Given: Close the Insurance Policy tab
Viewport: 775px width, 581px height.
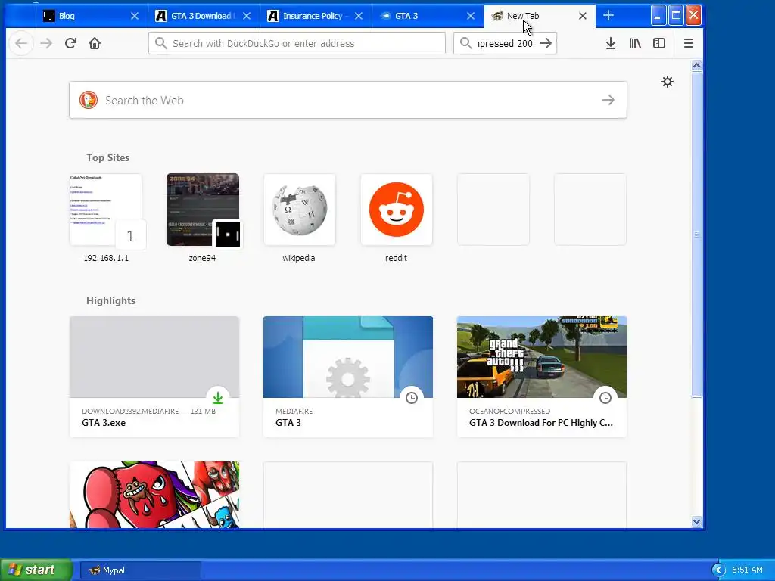Looking at the screenshot, I should (359, 16).
